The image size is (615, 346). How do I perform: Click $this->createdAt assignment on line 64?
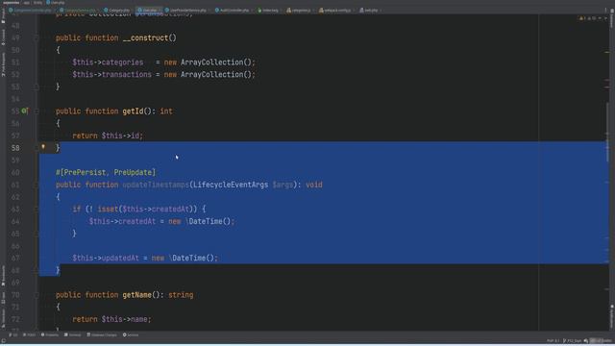[x=122, y=222]
